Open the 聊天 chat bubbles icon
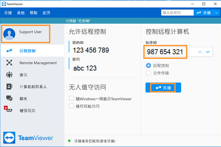The image size is (221, 147). pyautogui.click(x=9, y=98)
